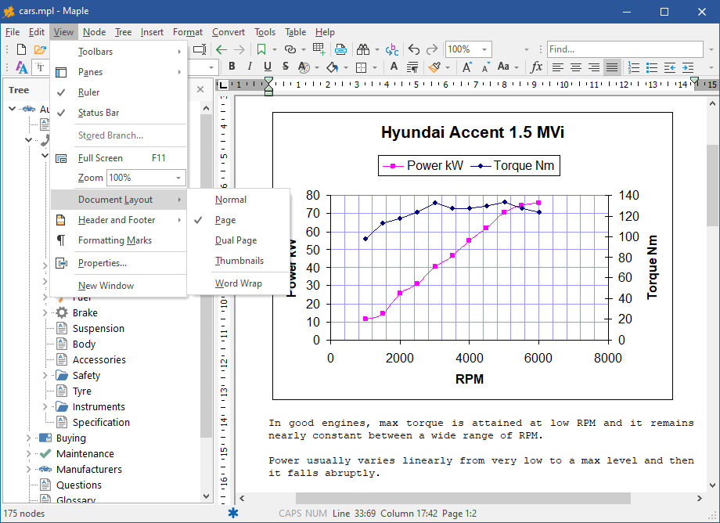Toggle Status Bar in View menu
This screenshot has width=720, height=523.
pos(118,113)
